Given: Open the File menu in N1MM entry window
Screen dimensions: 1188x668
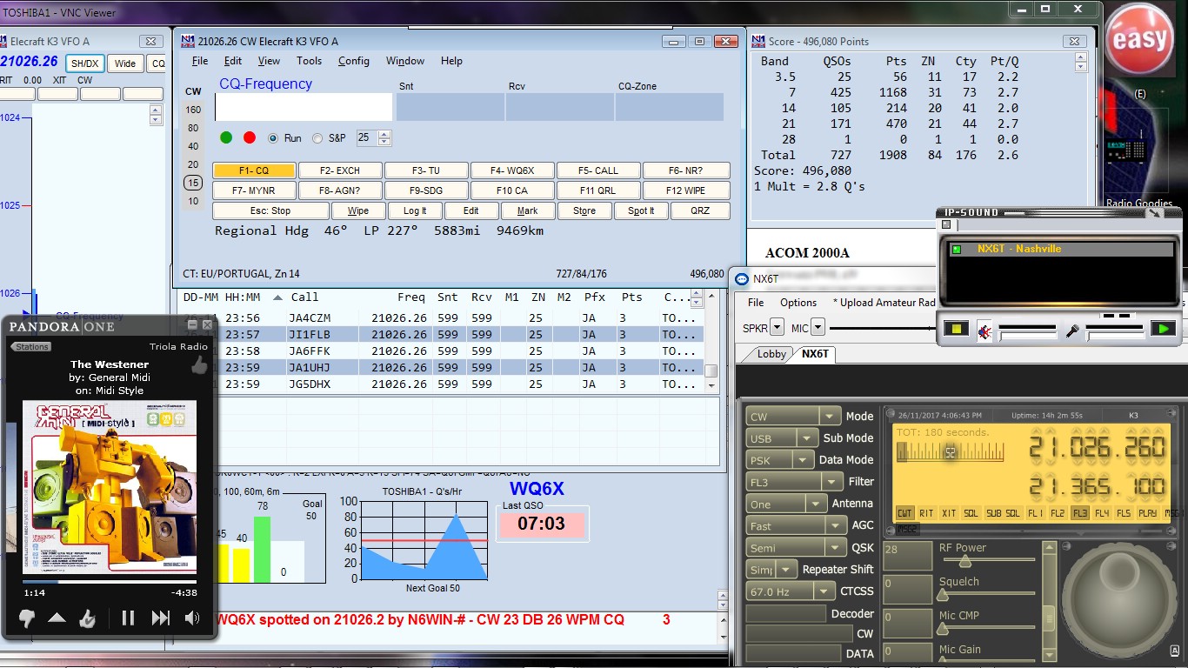Looking at the screenshot, I should (200, 61).
